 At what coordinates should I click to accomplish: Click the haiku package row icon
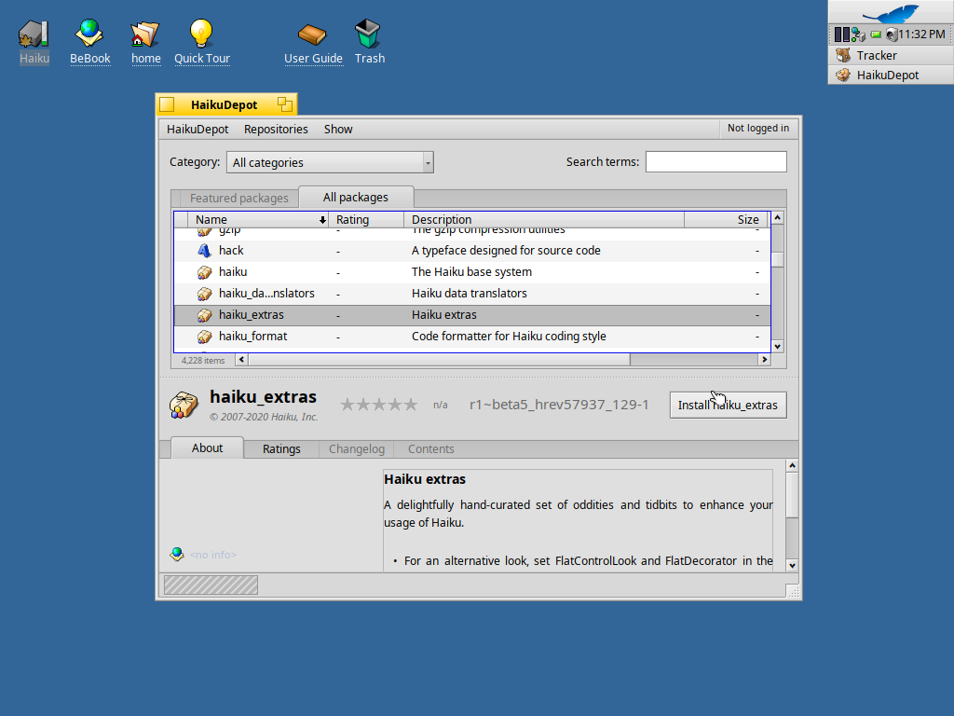(x=204, y=272)
